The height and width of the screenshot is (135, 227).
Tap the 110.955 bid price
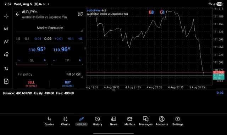(x=37, y=49)
